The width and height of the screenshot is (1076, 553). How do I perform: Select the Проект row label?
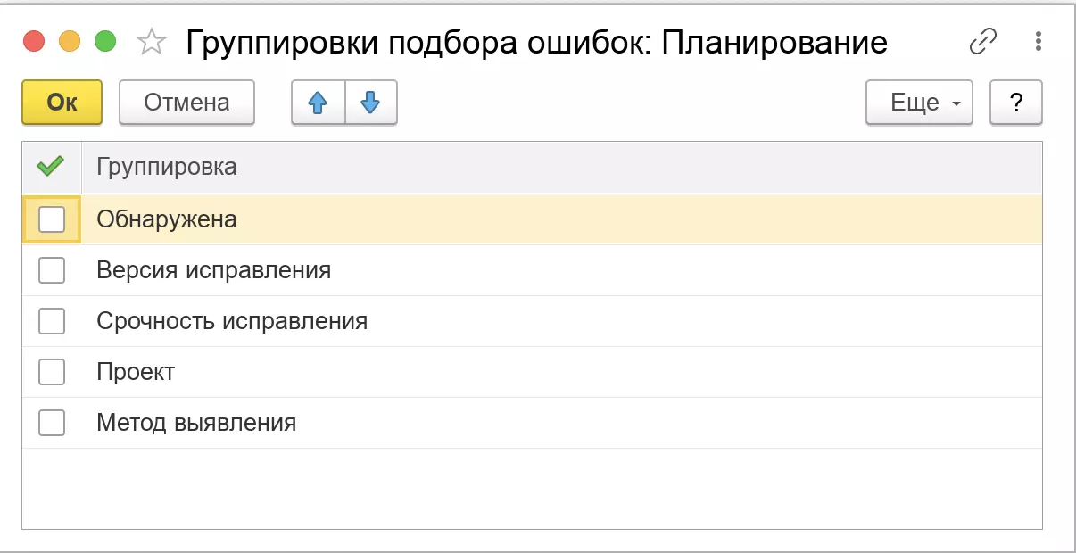point(136,372)
